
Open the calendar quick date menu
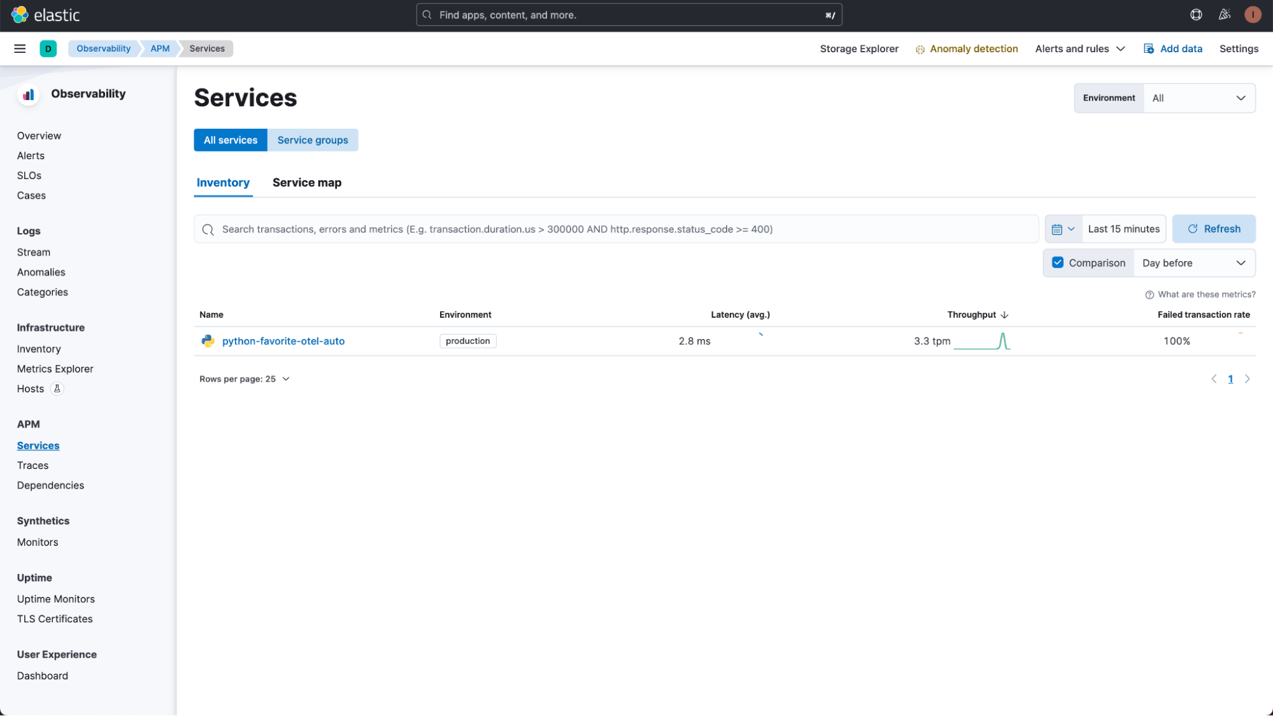pos(1063,229)
